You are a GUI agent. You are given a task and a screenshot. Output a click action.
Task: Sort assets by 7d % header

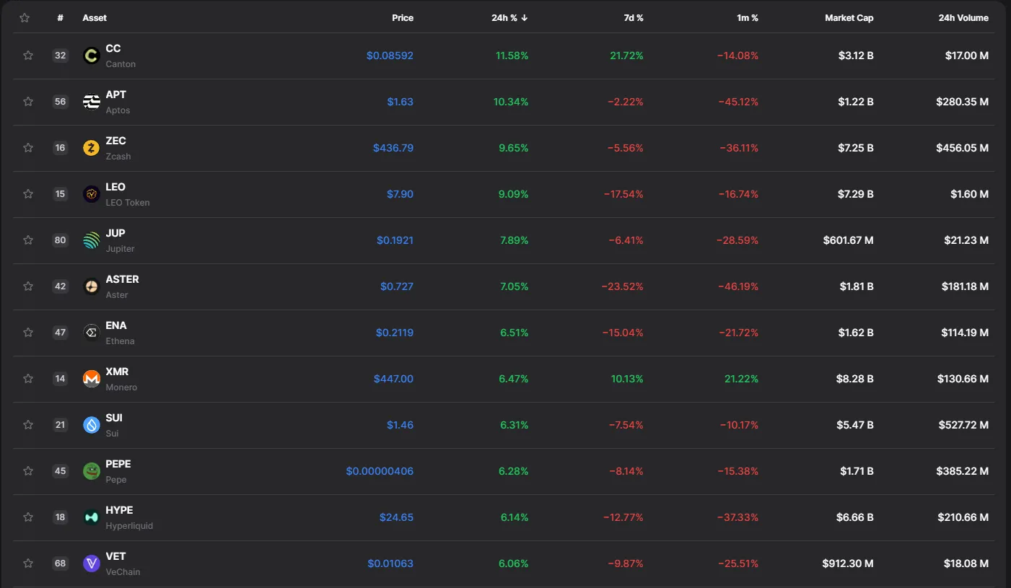pos(633,18)
